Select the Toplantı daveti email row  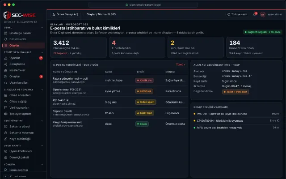coord(119,113)
